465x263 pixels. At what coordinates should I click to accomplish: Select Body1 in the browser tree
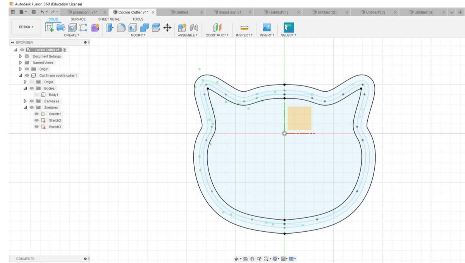pyautogui.click(x=53, y=95)
